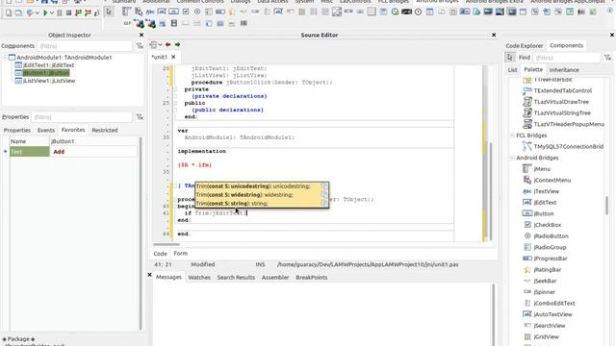
Task: Select jProgressBar in the palette list
Action: (550, 259)
